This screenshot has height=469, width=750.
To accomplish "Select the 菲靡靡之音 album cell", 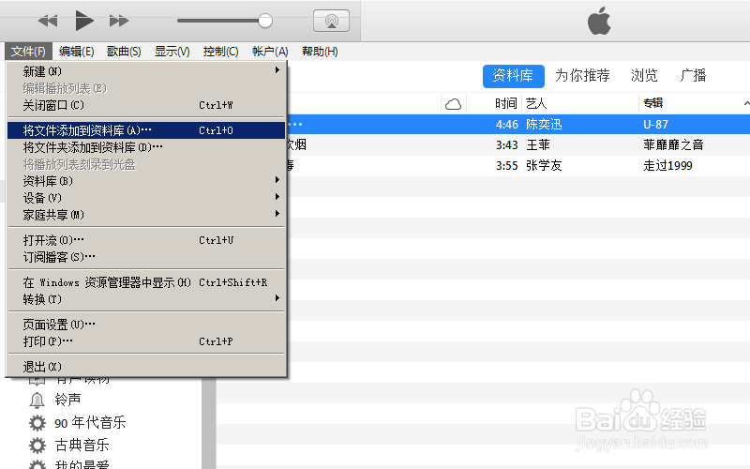I will click(x=673, y=145).
